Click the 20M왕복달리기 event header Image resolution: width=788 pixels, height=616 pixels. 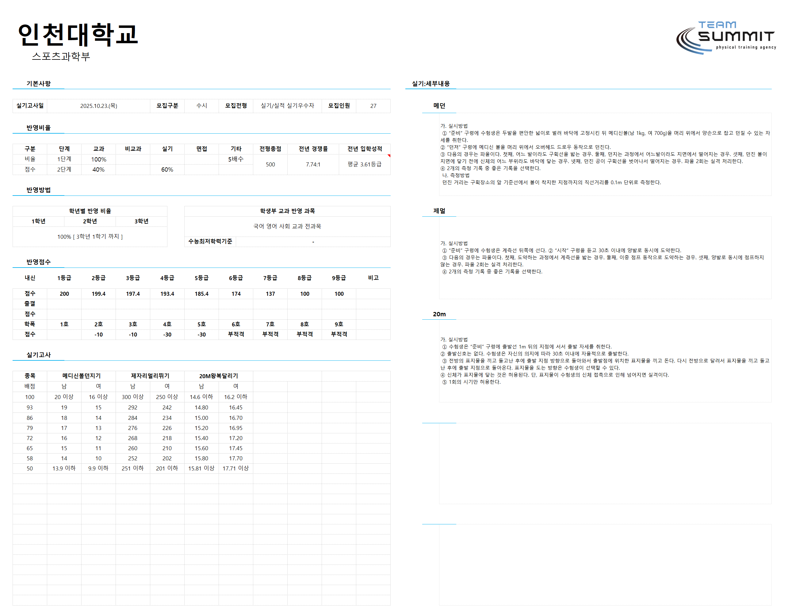(219, 376)
